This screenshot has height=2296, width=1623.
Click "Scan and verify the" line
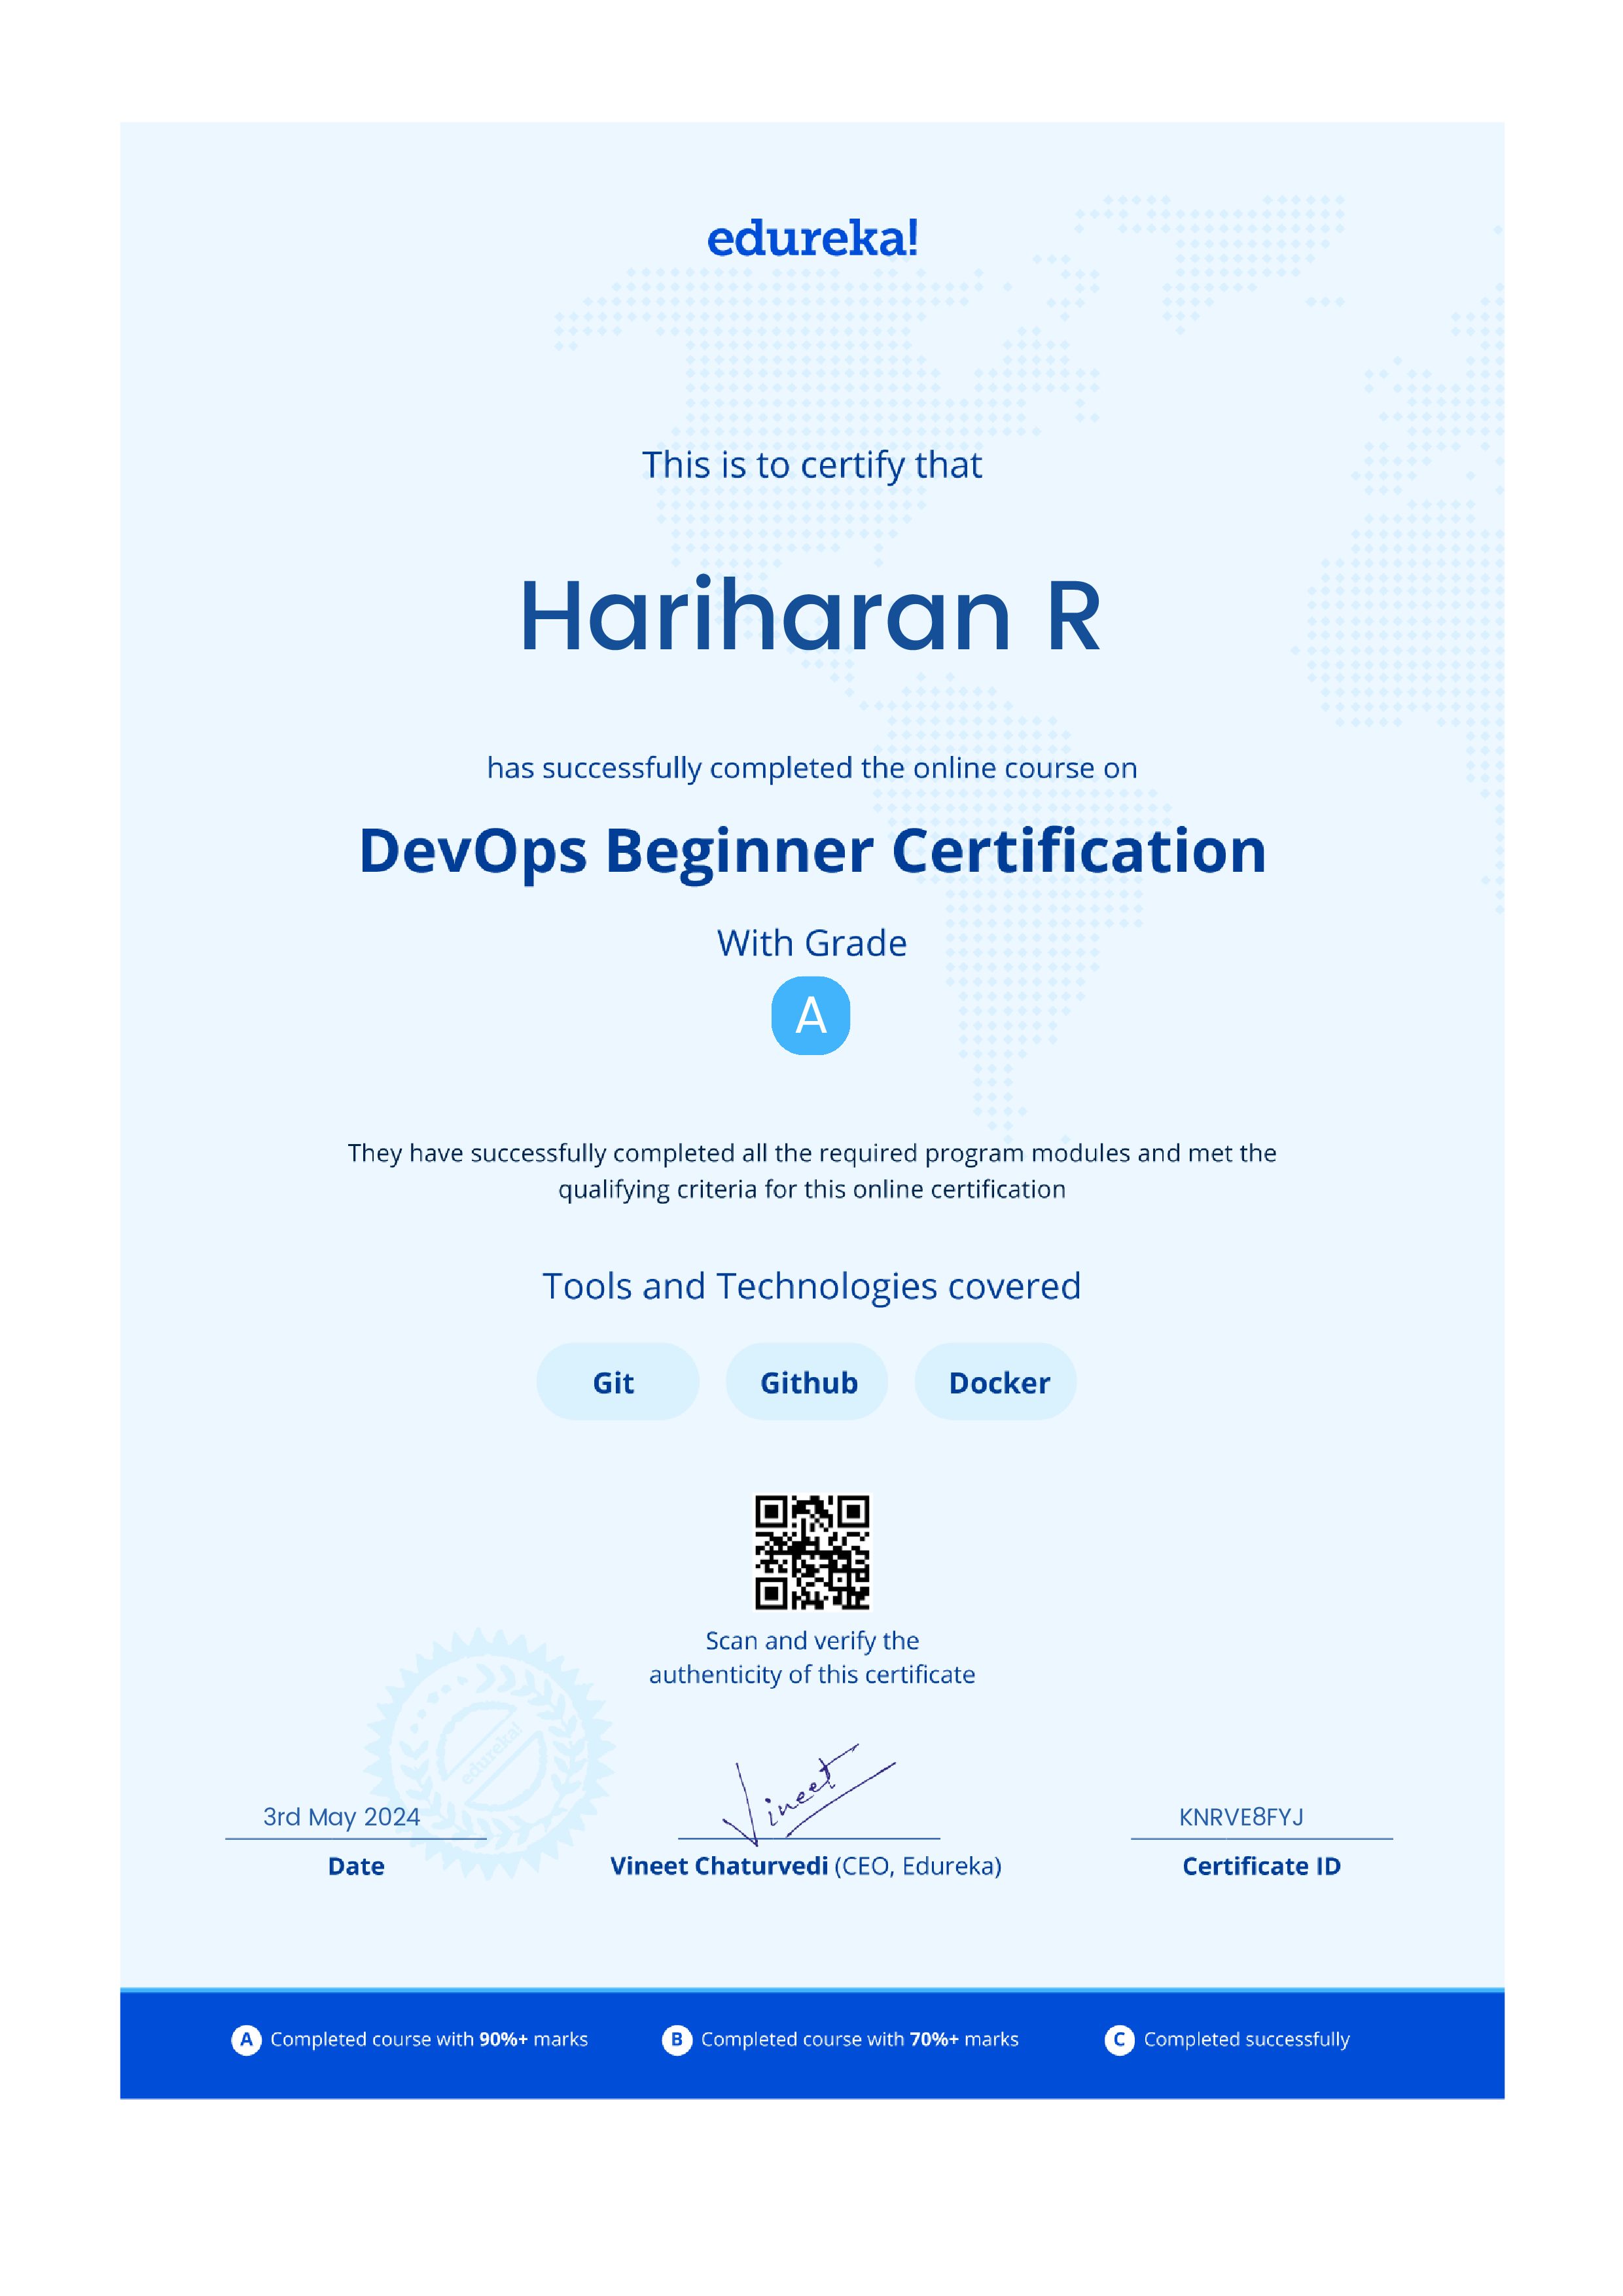pos(812,1641)
